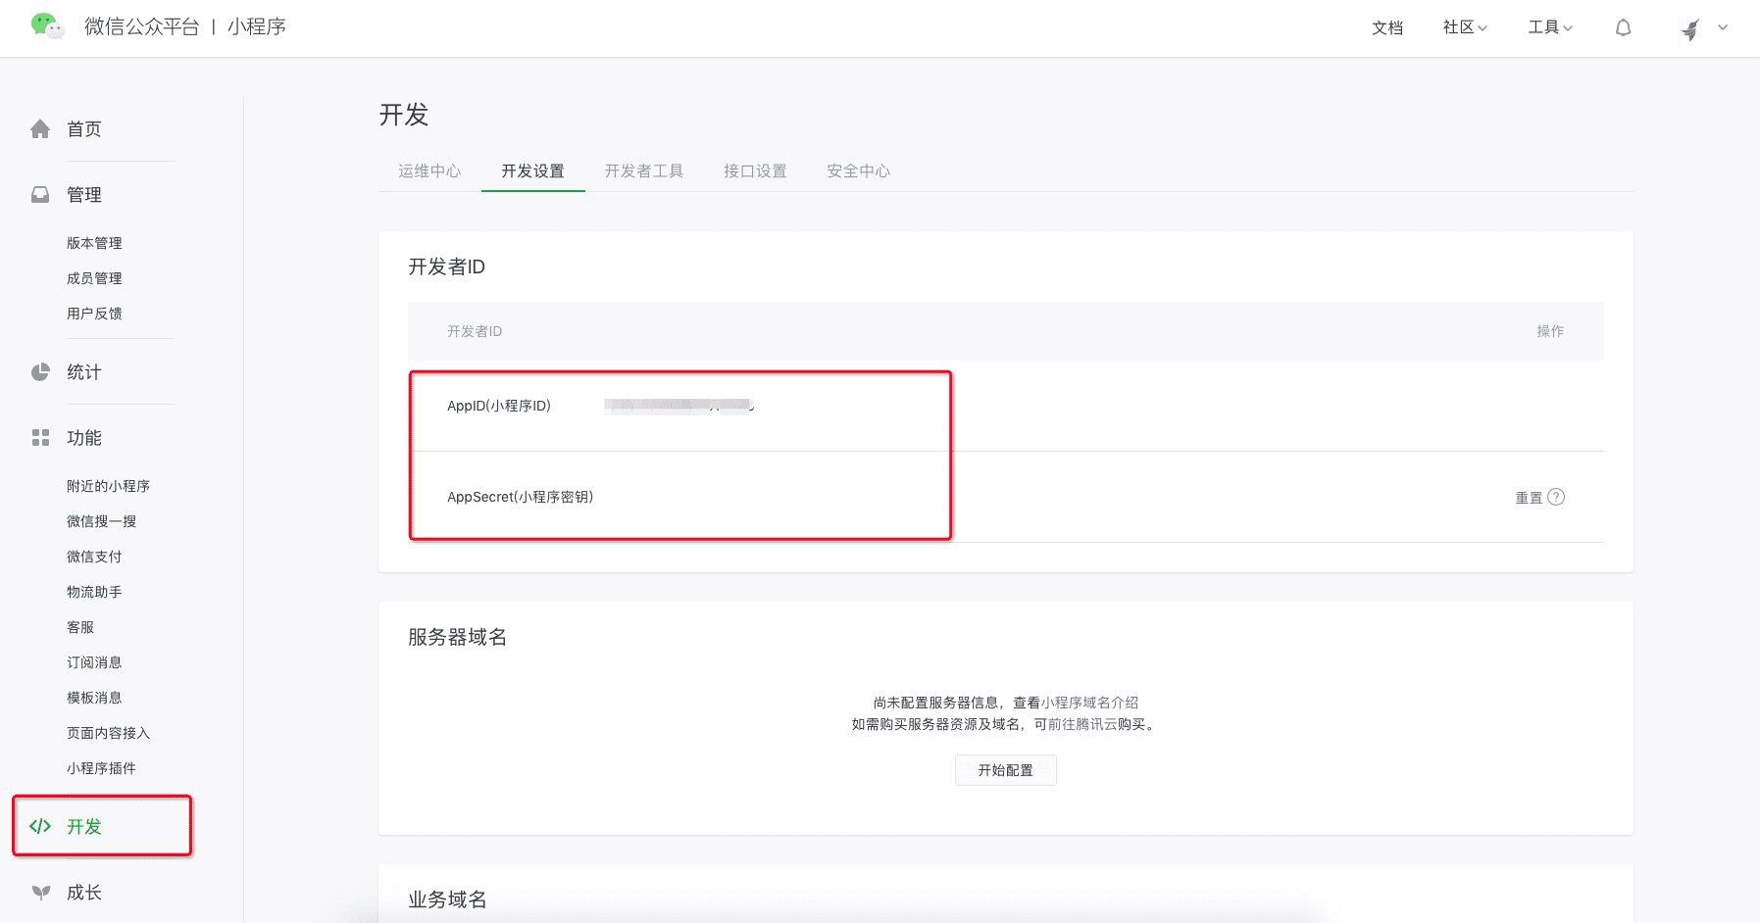Click the inbox icon beside 管理
The width and height of the screenshot is (1760, 923).
(40, 195)
